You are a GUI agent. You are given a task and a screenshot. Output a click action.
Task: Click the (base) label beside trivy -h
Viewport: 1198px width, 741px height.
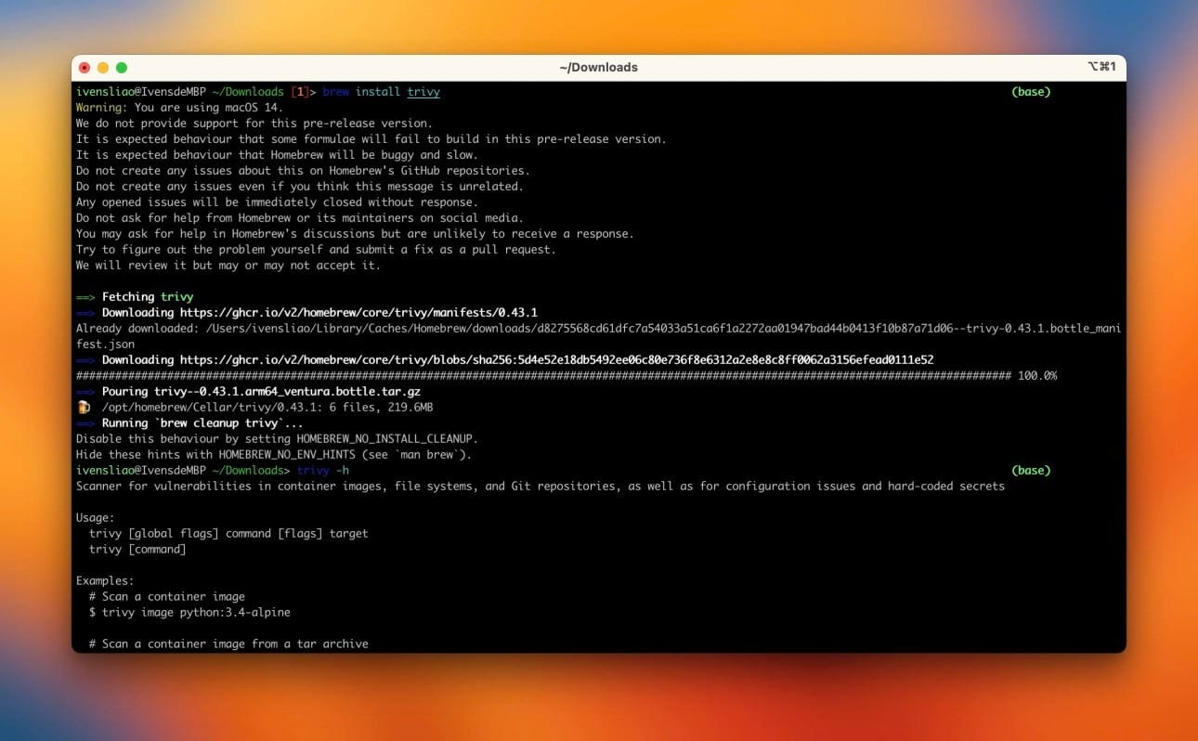click(1031, 471)
